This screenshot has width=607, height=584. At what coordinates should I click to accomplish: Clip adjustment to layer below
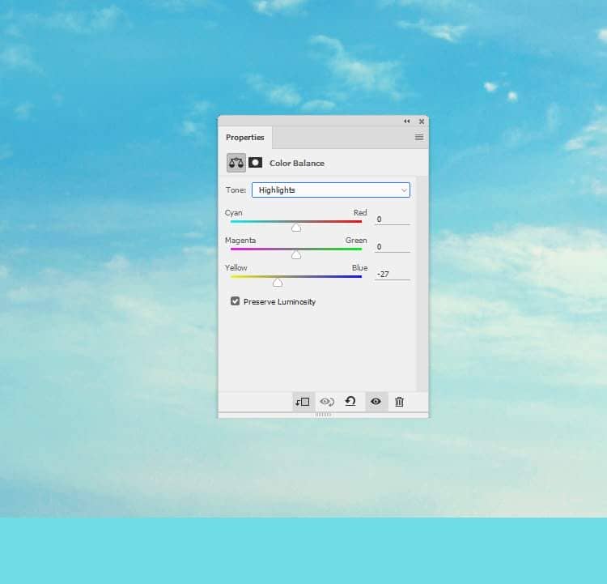(303, 402)
